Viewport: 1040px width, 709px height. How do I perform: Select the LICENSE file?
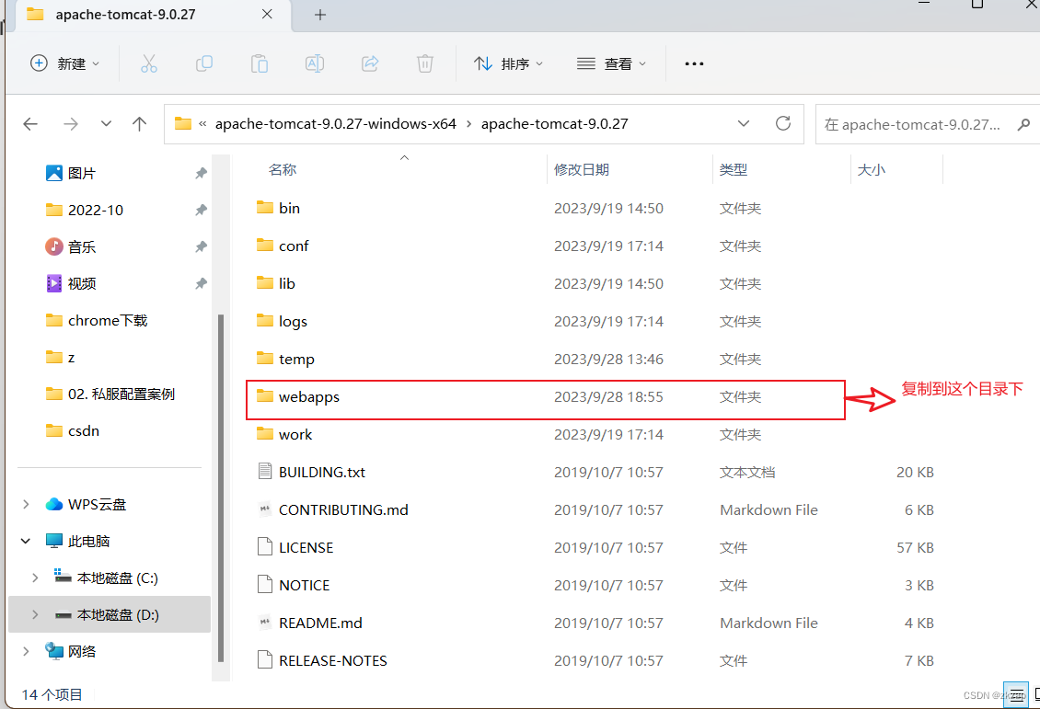click(295, 548)
